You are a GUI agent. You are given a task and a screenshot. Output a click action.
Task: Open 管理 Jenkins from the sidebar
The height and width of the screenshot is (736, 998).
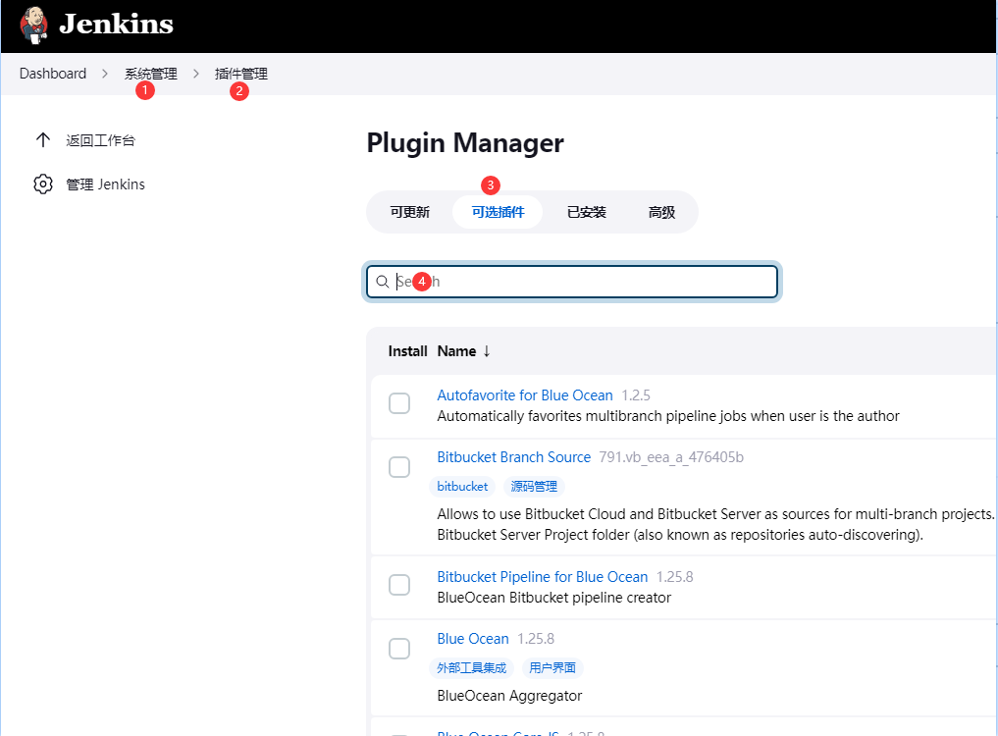(x=106, y=184)
